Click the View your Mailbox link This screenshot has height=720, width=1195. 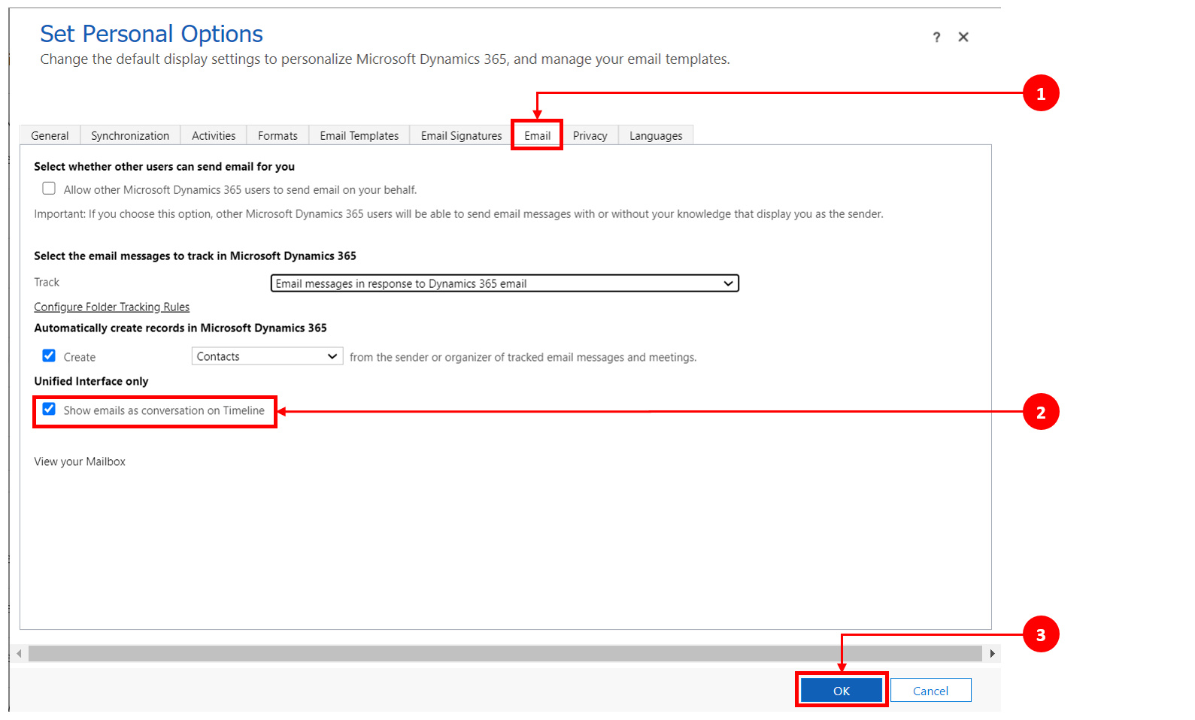tap(80, 461)
